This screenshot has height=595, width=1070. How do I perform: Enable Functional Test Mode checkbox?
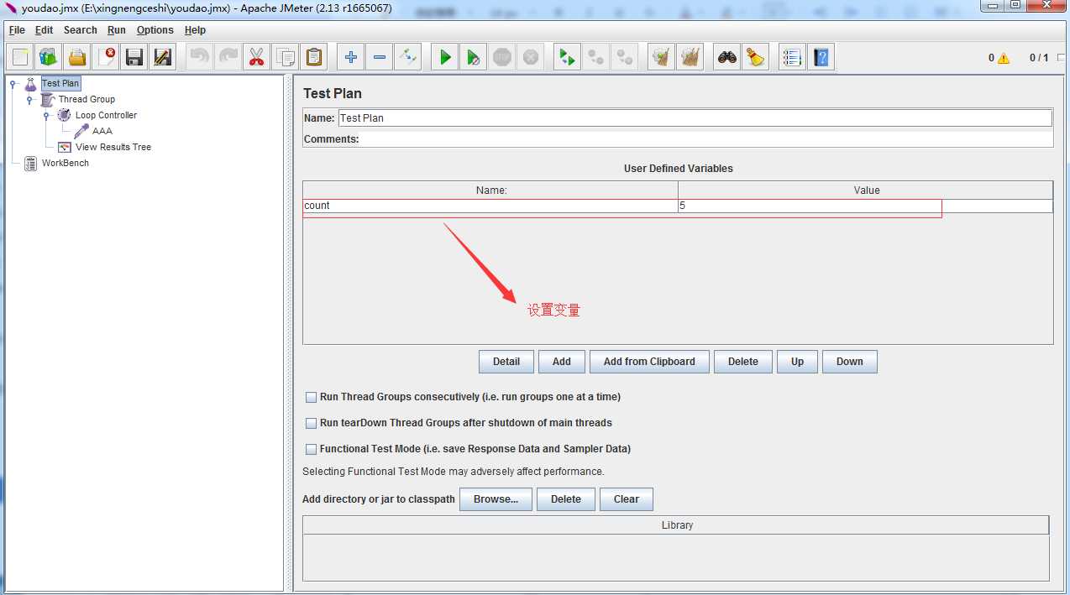point(312,449)
